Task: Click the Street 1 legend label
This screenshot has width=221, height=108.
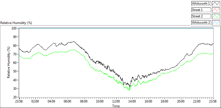Action: 201,10
